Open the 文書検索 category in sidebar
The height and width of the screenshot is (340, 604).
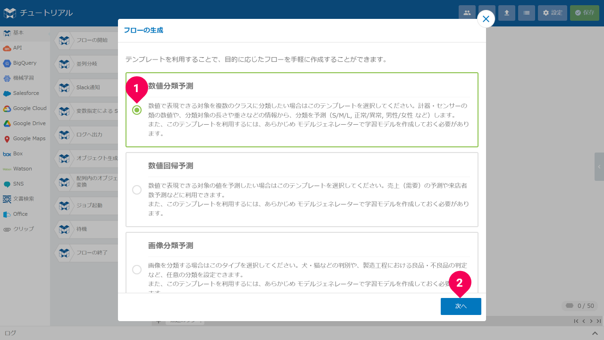(25, 199)
